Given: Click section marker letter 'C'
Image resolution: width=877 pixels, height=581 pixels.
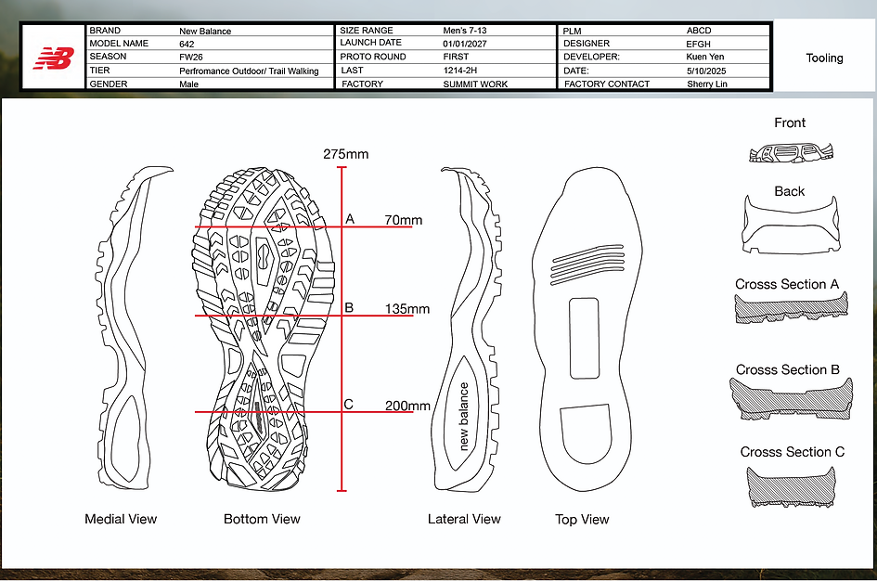Looking at the screenshot, I should click(348, 405).
